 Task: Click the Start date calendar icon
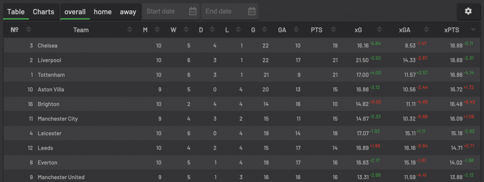pyautogui.click(x=193, y=11)
